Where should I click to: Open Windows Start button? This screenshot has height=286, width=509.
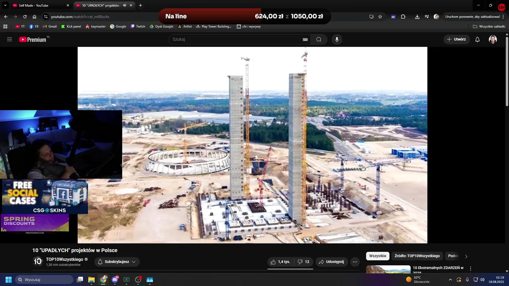[8, 280]
